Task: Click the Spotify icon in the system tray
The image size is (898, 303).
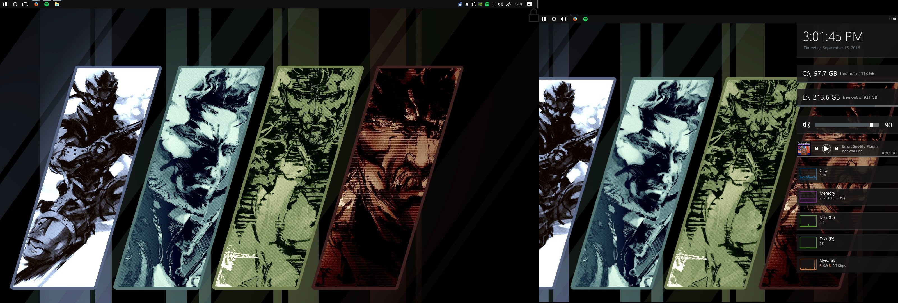Action: tap(487, 4)
